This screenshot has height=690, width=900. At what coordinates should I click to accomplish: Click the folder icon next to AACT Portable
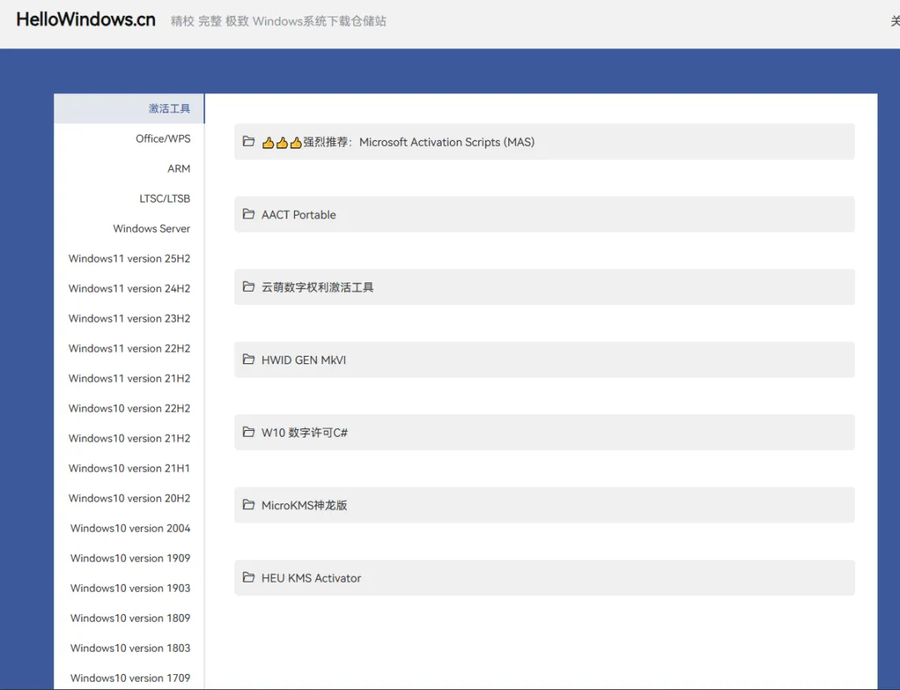tap(248, 214)
